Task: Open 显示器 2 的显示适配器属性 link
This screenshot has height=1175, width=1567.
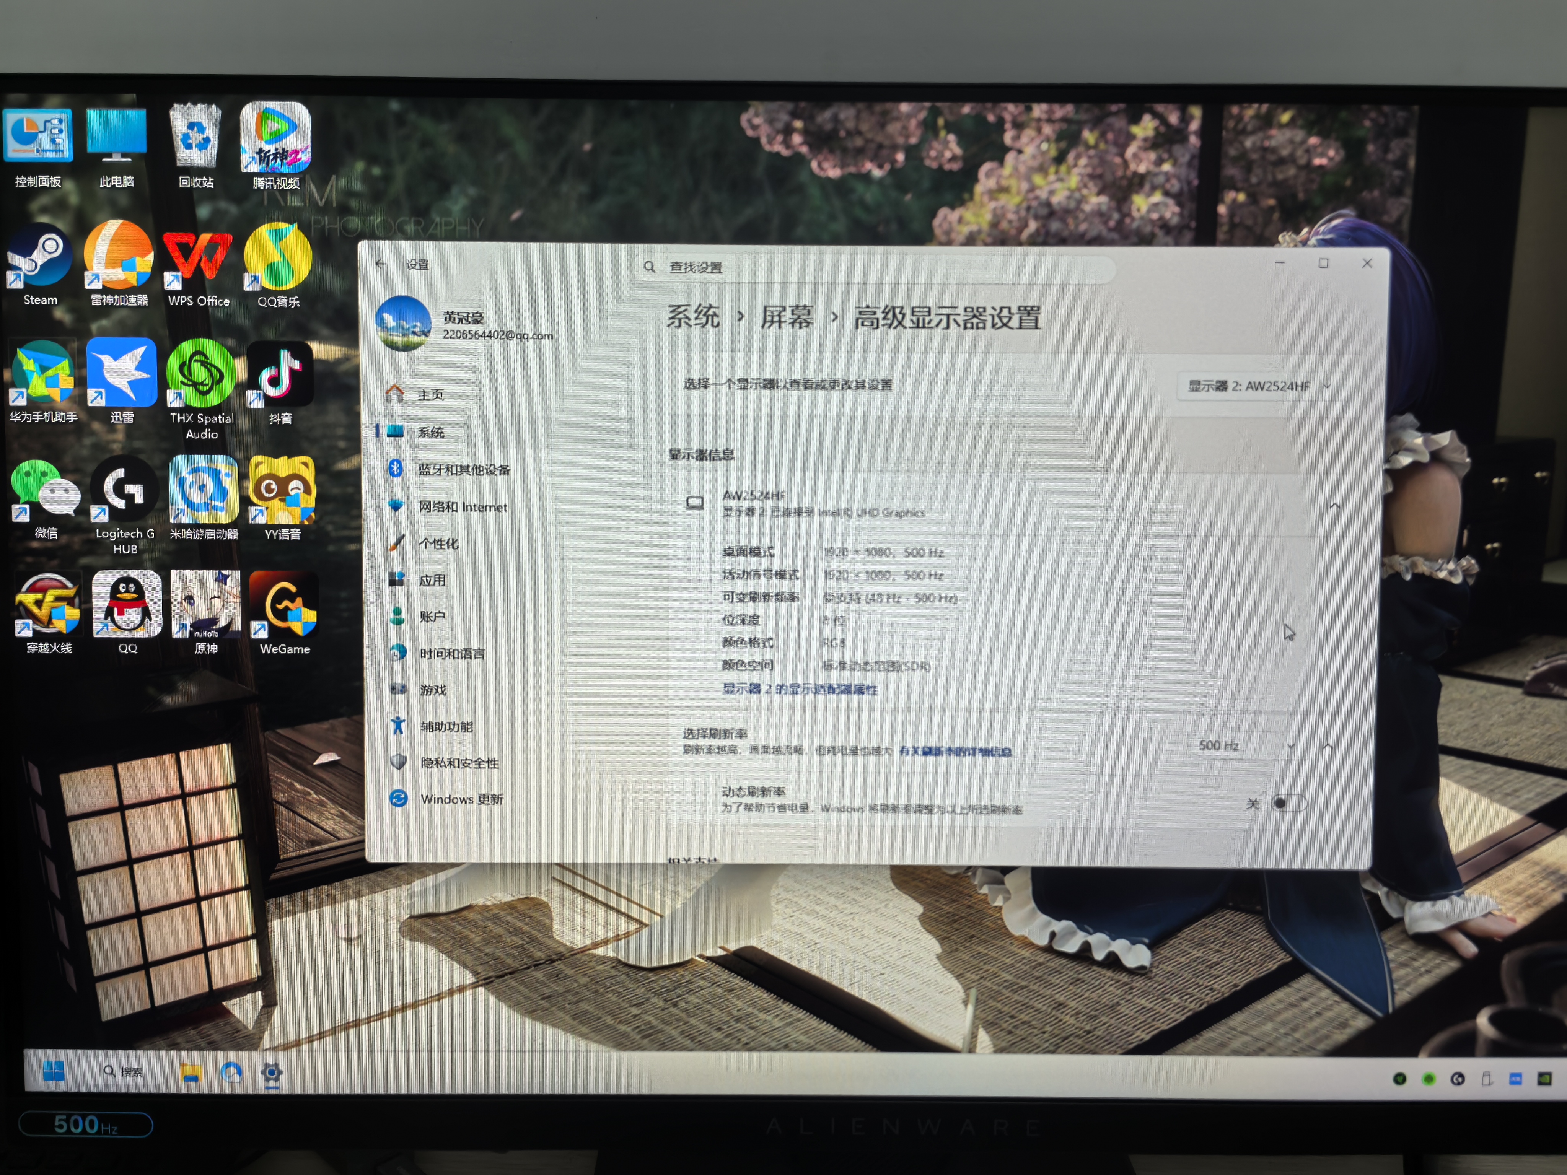Action: (800, 689)
